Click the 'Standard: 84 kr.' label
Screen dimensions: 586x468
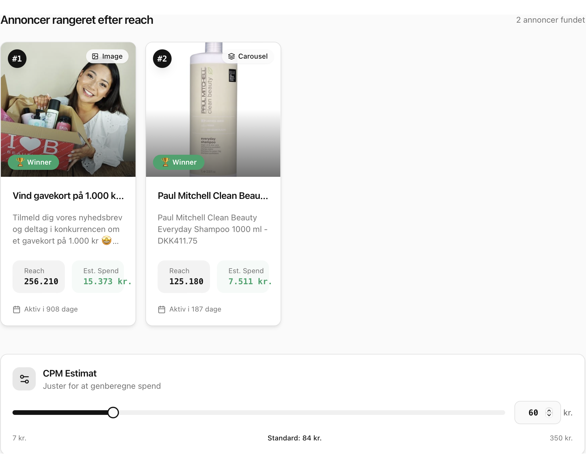click(x=295, y=438)
